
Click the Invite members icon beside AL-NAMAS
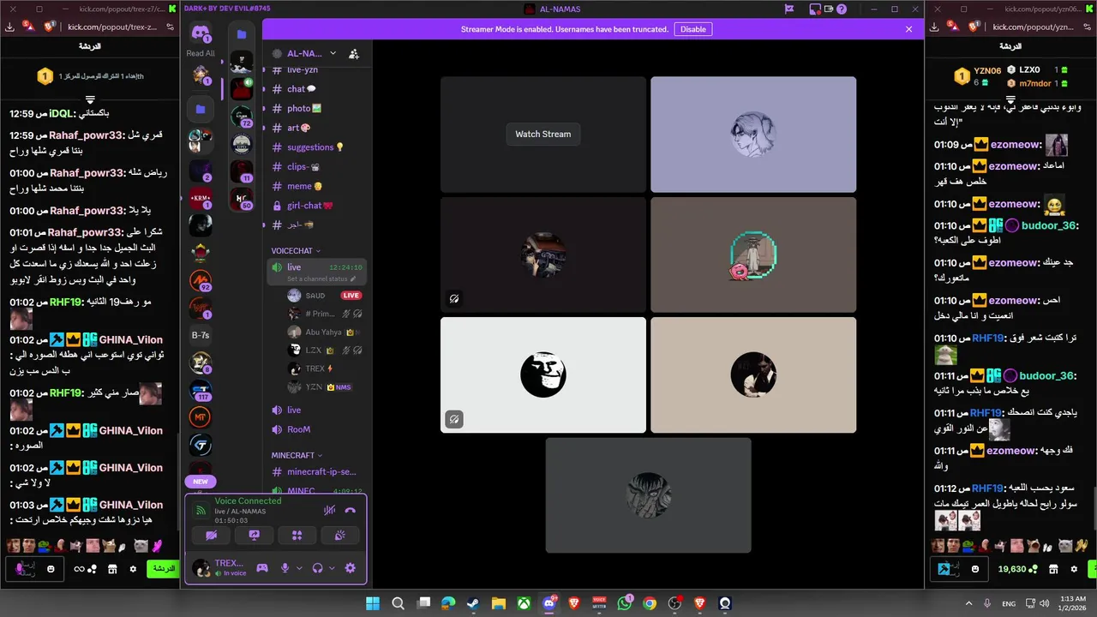pyautogui.click(x=354, y=53)
